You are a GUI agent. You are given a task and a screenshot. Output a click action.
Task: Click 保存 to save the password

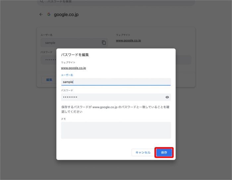(164, 152)
